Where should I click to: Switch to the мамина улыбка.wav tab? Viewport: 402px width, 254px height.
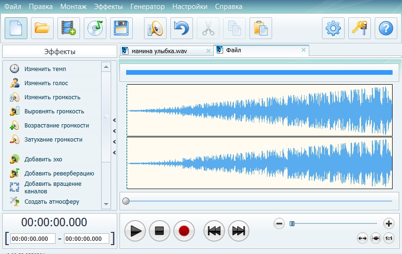pos(162,51)
